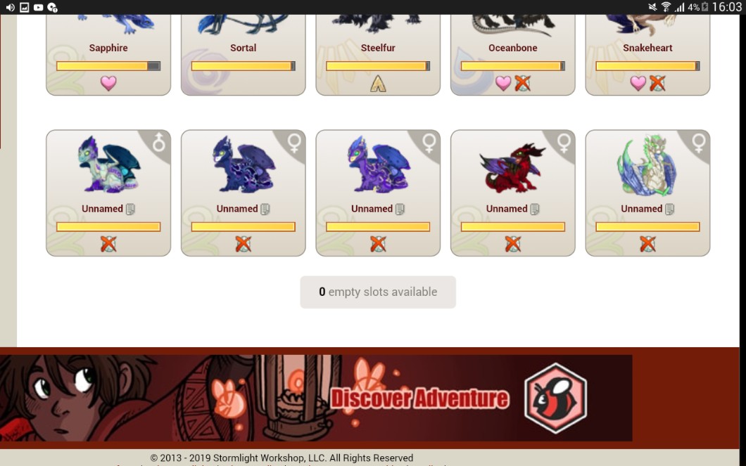Click the scroll icon beside first Unnamed dragon
The width and height of the screenshot is (746, 466).
tap(130, 209)
